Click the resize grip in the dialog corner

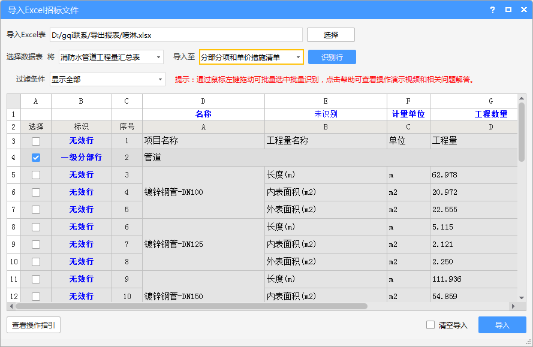coord(528,342)
